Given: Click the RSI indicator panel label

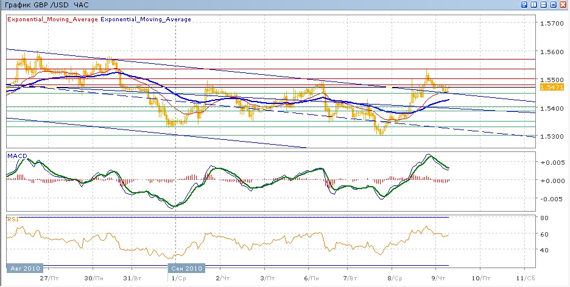Looking at the screenshot, I should [x=12, y=218].
